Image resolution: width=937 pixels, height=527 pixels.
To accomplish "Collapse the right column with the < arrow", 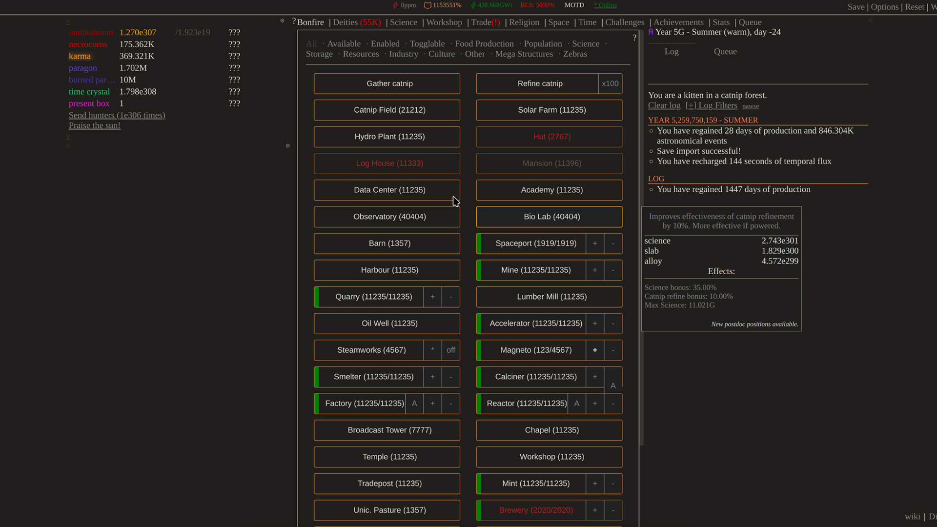I will [x=871, y=20].
